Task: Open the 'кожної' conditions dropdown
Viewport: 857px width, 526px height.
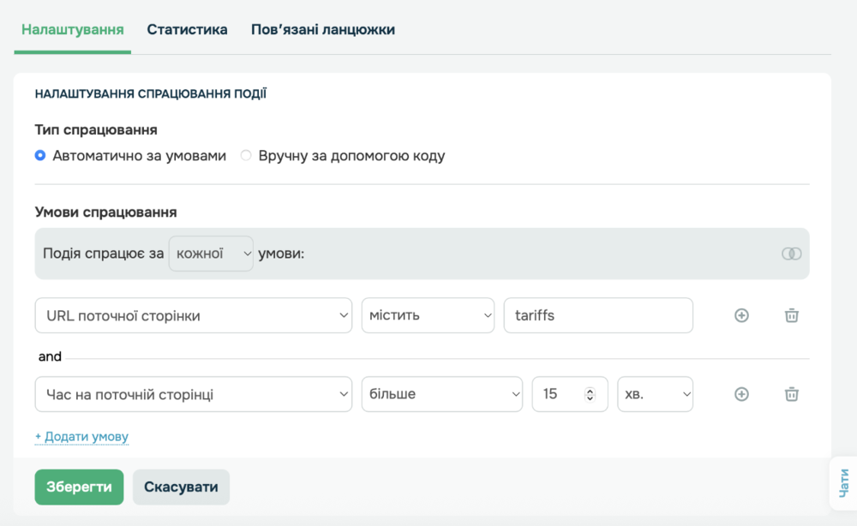Action: click(x=211, y=254)
